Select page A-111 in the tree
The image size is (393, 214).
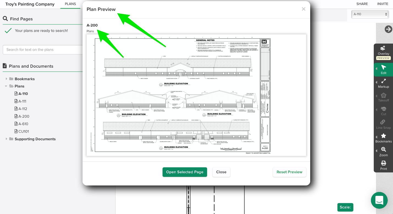click(x=22, y=101)
